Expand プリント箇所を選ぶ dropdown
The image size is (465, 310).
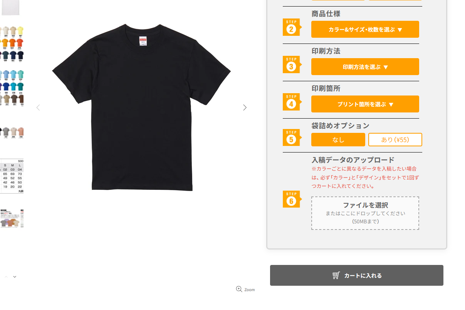[x=365, y=104]
